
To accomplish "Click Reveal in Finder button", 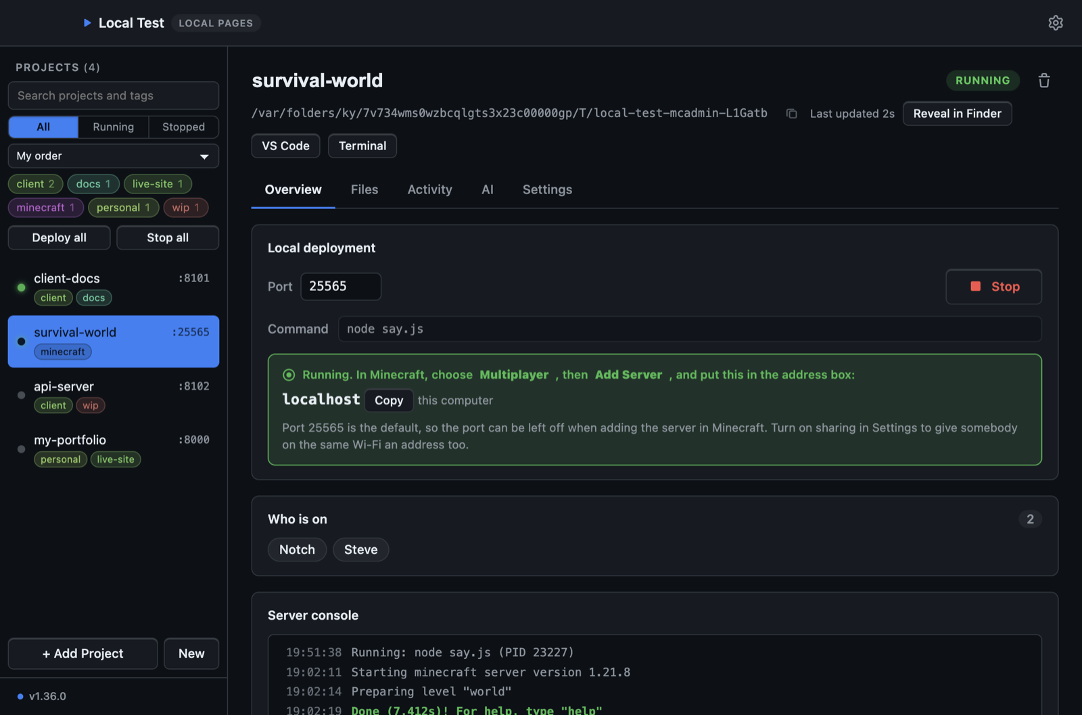I will pos(957,114).
